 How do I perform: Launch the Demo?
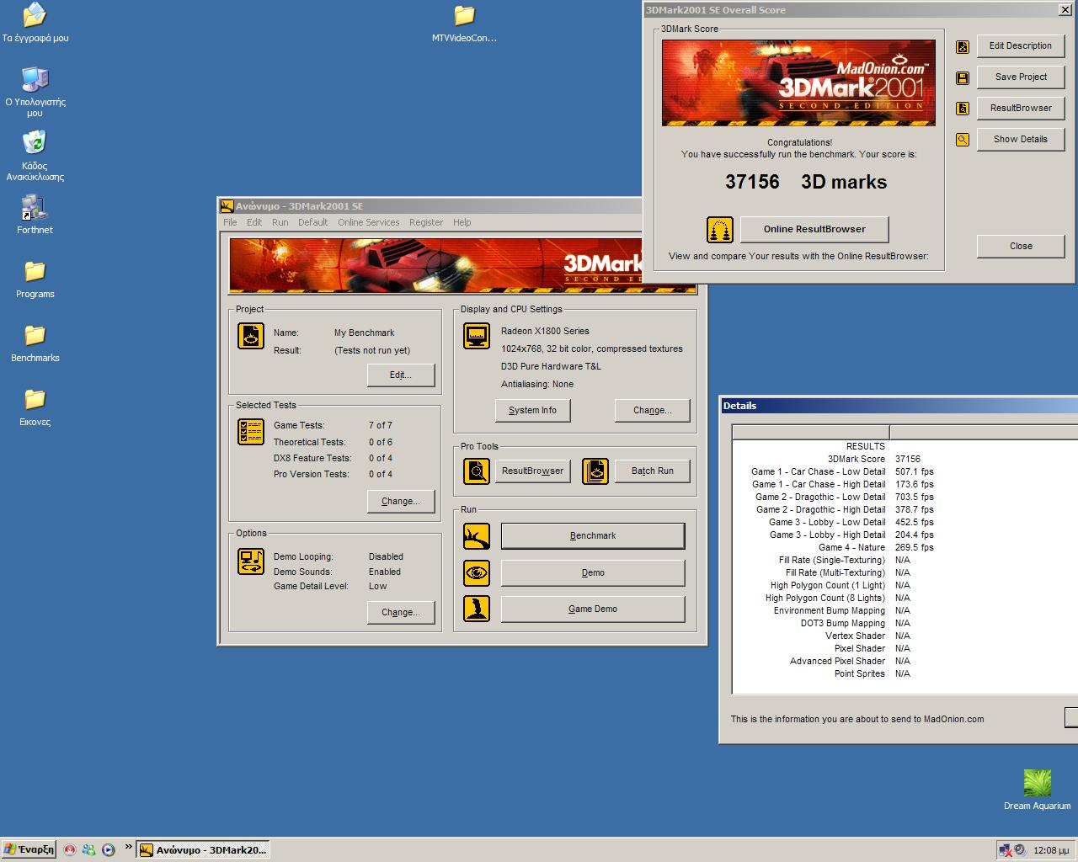[x=593, y=572]
